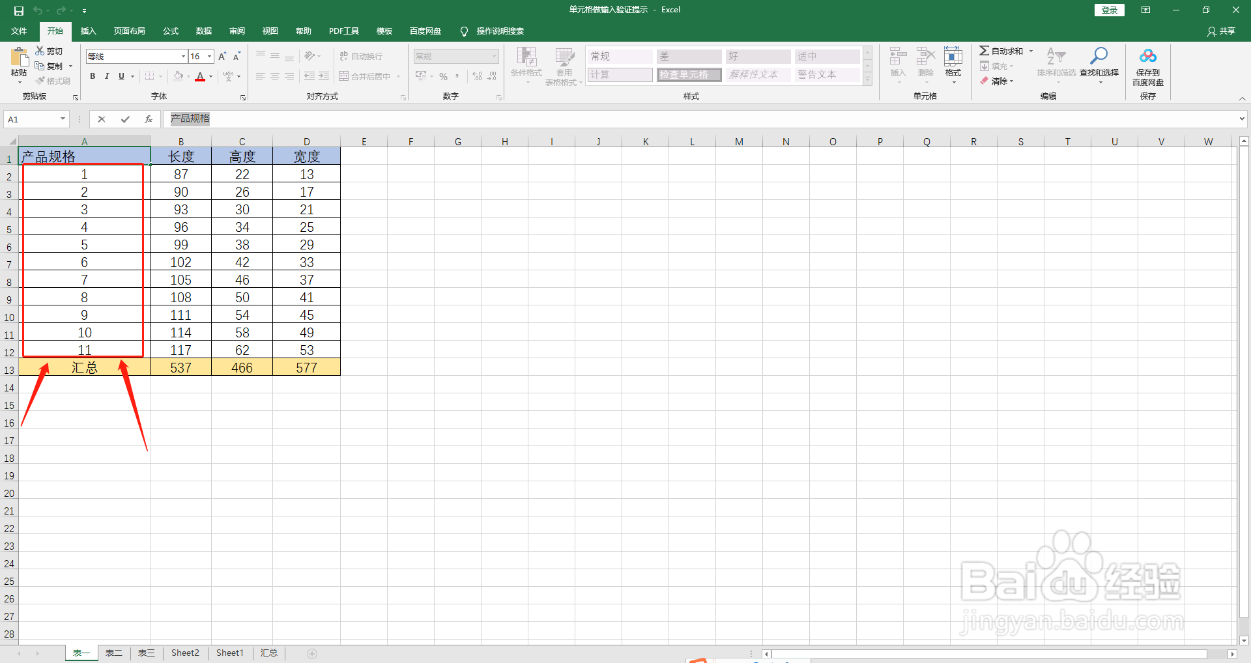Switch to the 汇总 sheet tab
This screenshot has height=663, width=1251.
click(x=269, y=653)
